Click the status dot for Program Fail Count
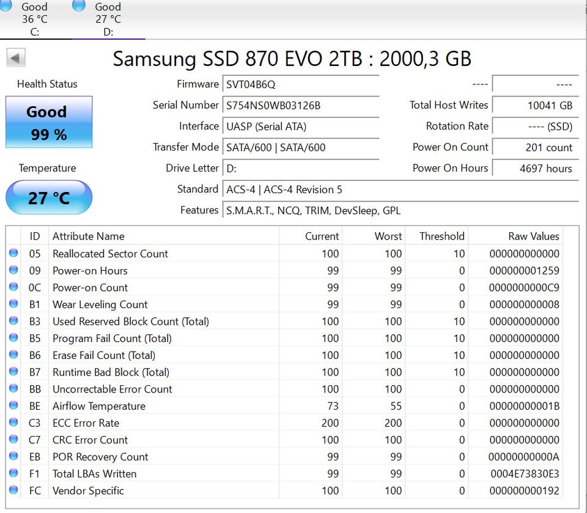The image size is (587, 513). (13, 338)
